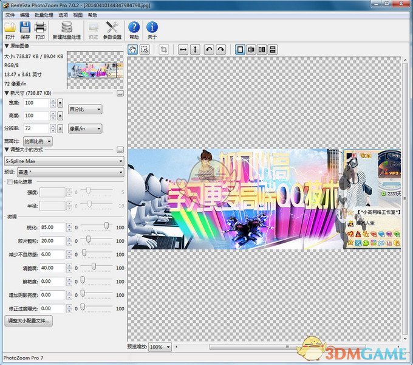Click the 胶片颗粒 slider handle
Viewport: 413px width, 365px height.
click(x=88, y=239)
